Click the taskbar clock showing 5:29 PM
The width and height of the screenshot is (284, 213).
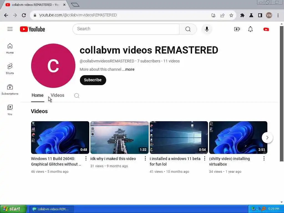pyautogui.click(x=274, y=209)
